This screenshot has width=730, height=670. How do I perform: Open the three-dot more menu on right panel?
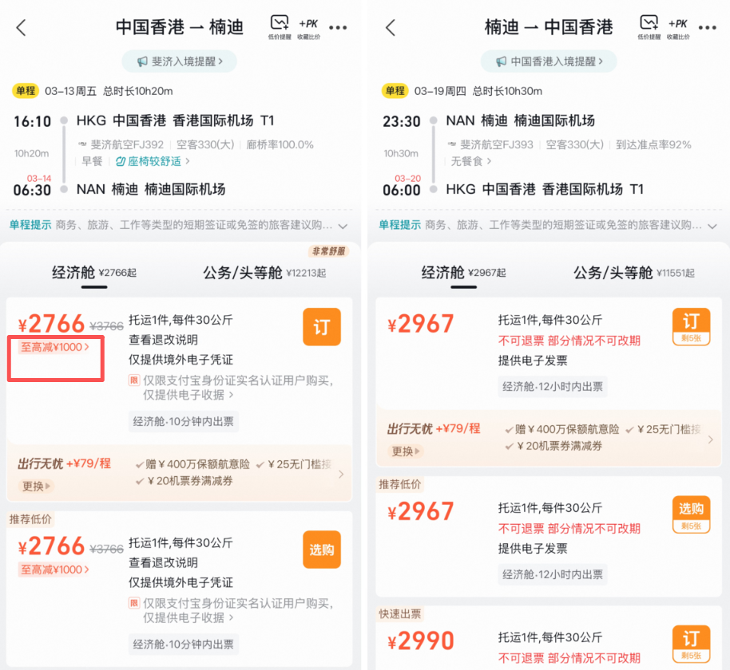pos(707,26)
